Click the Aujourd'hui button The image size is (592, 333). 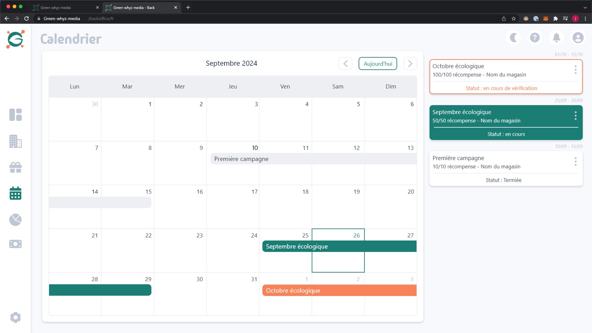pos(378,64)
